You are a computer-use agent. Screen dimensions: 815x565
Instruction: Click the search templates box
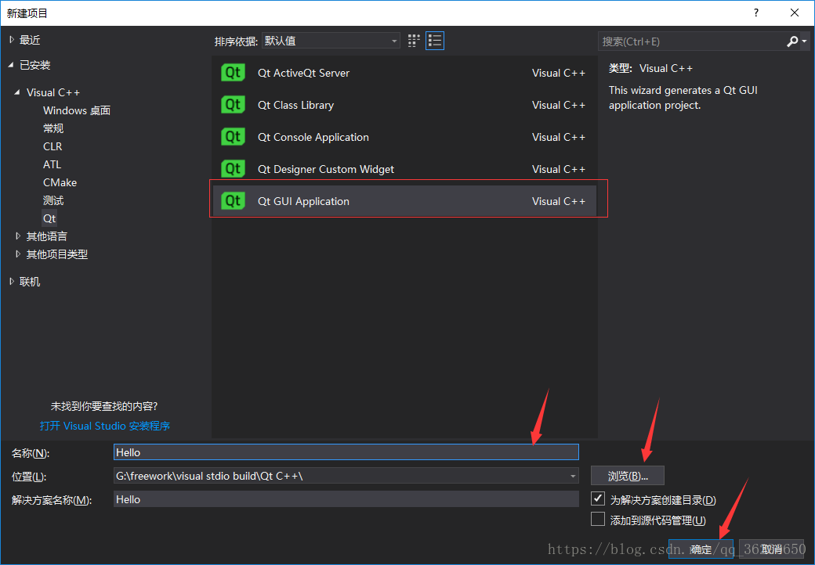pos(691,41)
